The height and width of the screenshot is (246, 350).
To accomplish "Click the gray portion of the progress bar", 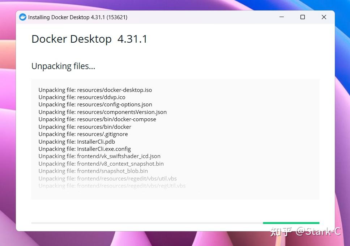I will click(x=145, y=223).
